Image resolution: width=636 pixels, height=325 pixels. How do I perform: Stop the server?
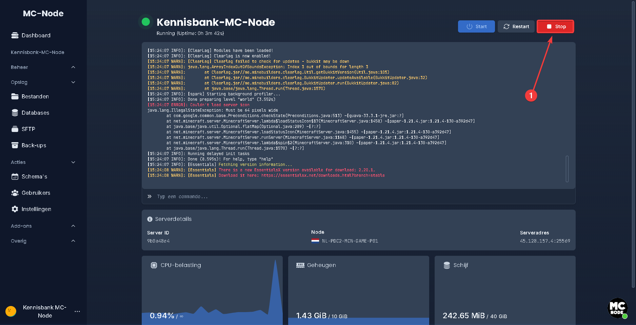pos(555,26)
